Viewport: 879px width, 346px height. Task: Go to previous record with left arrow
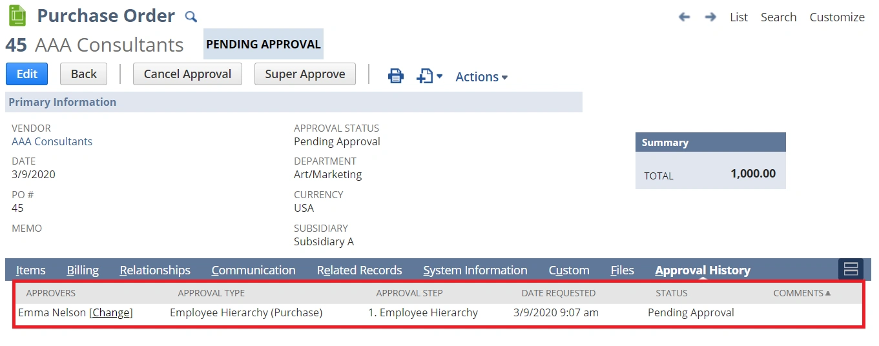(685, 17)
